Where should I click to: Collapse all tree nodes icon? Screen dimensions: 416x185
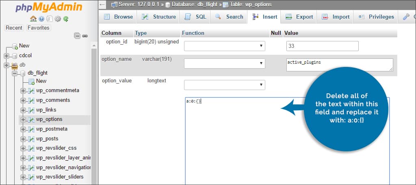tap(77, 36)
